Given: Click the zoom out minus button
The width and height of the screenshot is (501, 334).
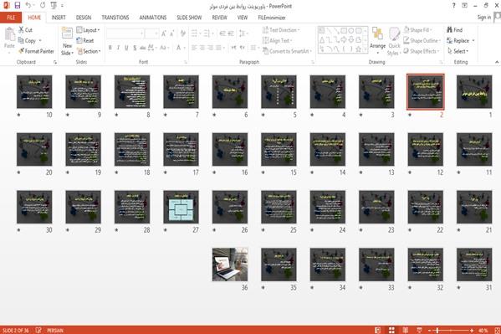Looking at the screenshot, I should pyautogui.click(x=429, y=330).
